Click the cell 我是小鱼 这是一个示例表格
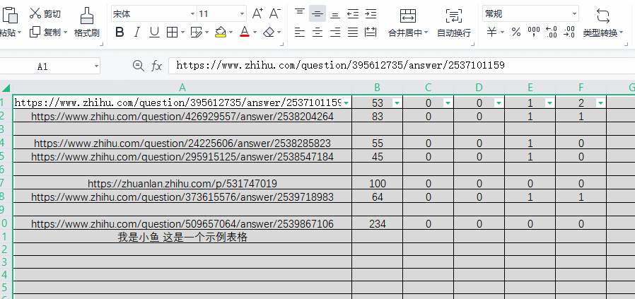The image size is (635, 299). click(x=182, y=237)
